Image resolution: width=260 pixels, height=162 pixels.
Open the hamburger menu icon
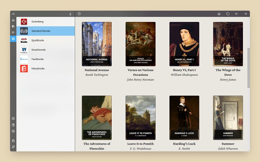[13, 14]
